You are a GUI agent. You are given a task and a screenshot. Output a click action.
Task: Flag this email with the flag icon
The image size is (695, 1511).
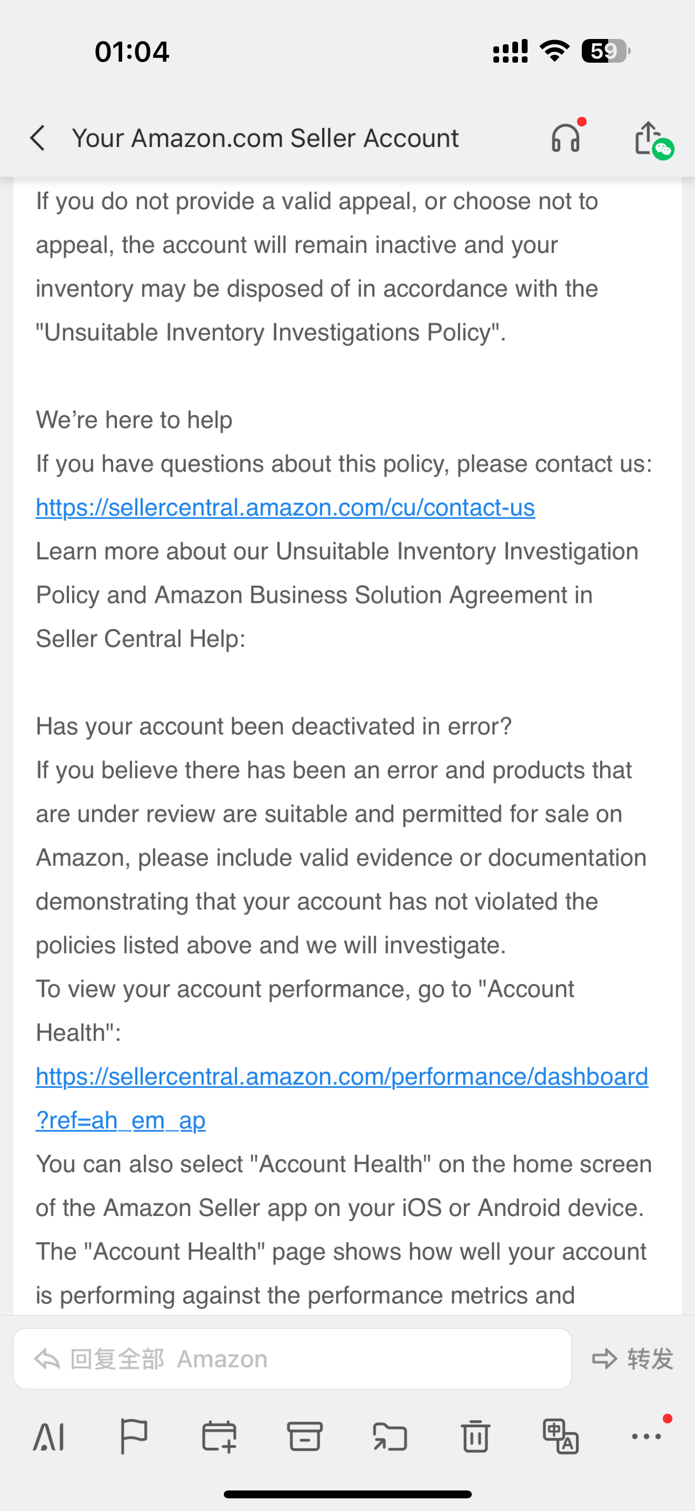coord(134,1436)
